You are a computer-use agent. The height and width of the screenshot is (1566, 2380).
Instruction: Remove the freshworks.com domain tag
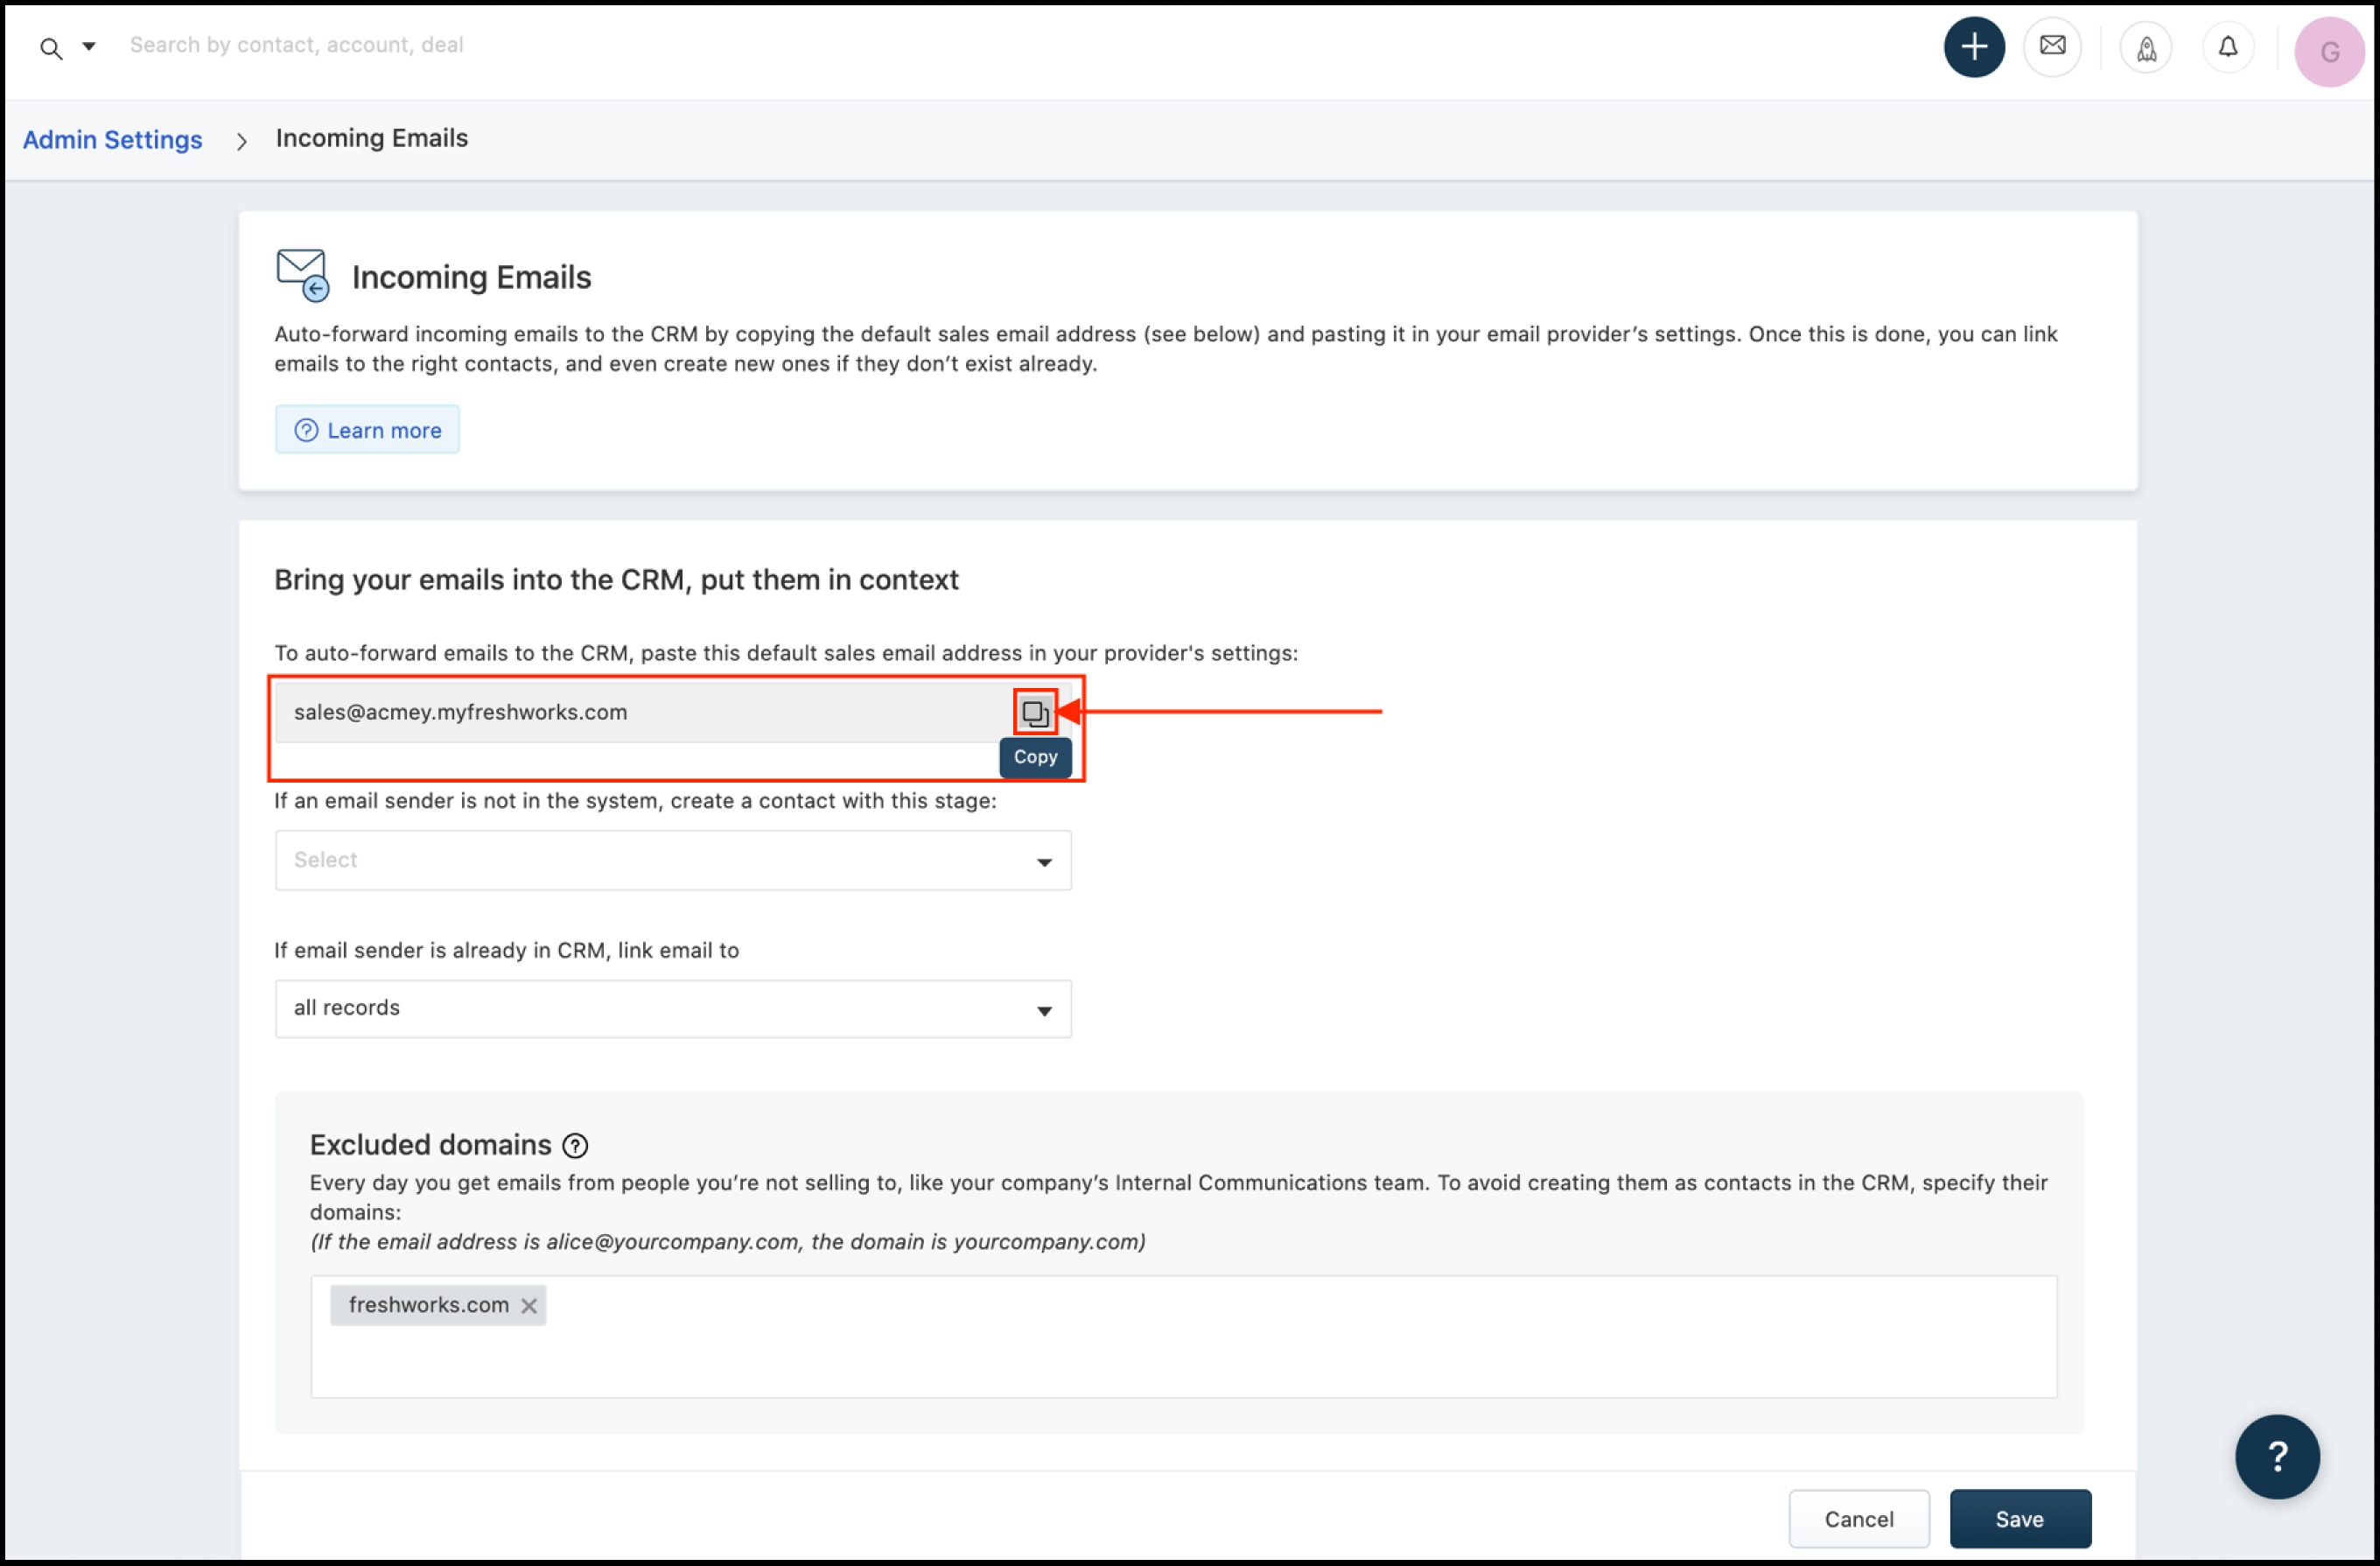click(x=529, y=1305)
